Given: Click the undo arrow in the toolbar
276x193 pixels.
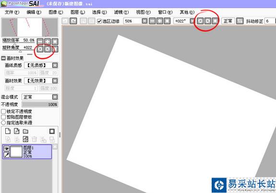Looking at the screenshot, I should point(65,21).
